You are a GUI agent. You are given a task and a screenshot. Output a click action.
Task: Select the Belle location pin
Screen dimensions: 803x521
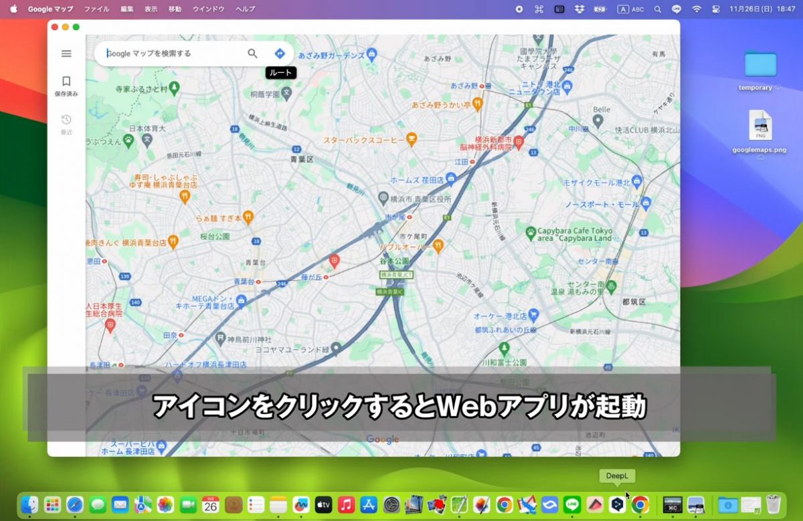[599, 121]
